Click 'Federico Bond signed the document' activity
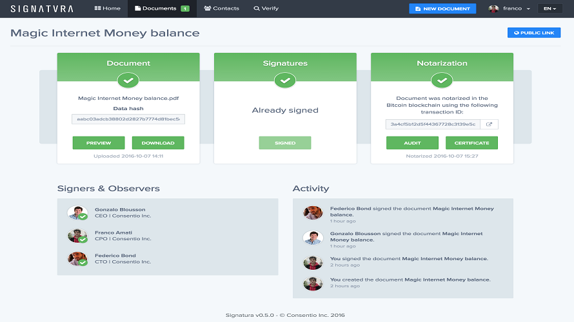Viewport: 574px width, 322px height. (412, 212)
